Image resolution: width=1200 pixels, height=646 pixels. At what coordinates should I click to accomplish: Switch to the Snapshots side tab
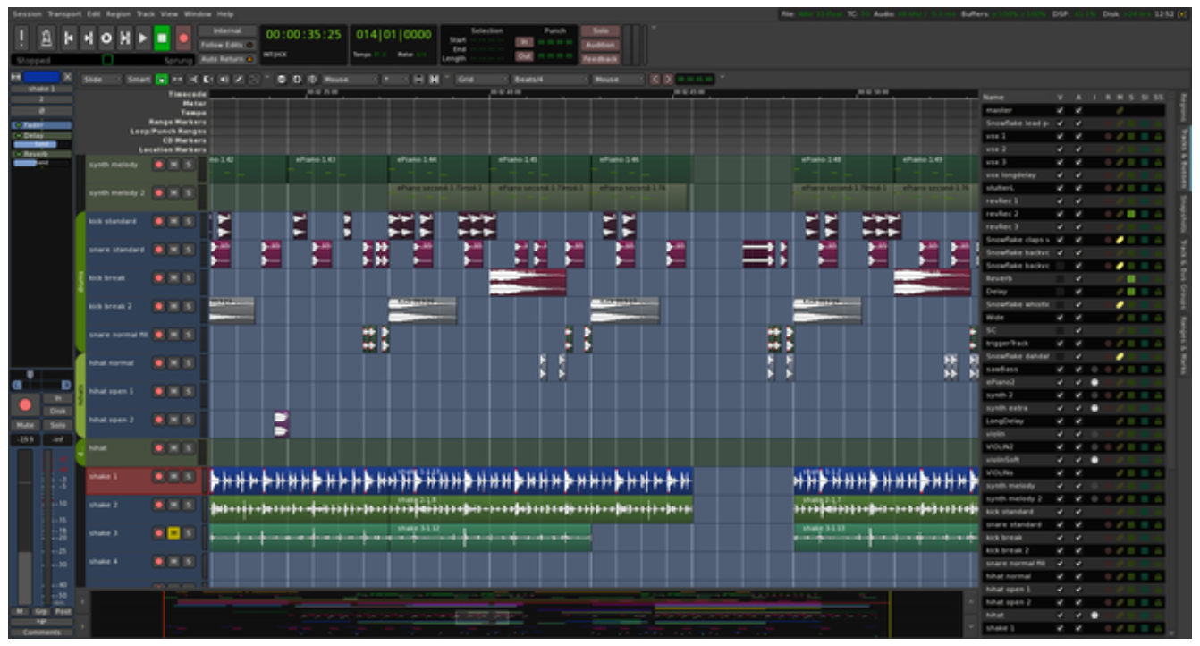pos(1183,213)
